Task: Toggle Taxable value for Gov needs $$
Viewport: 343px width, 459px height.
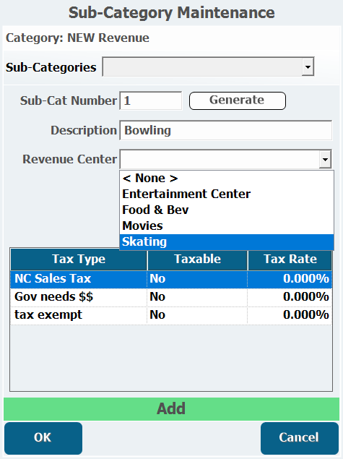Action: point(197,297)
